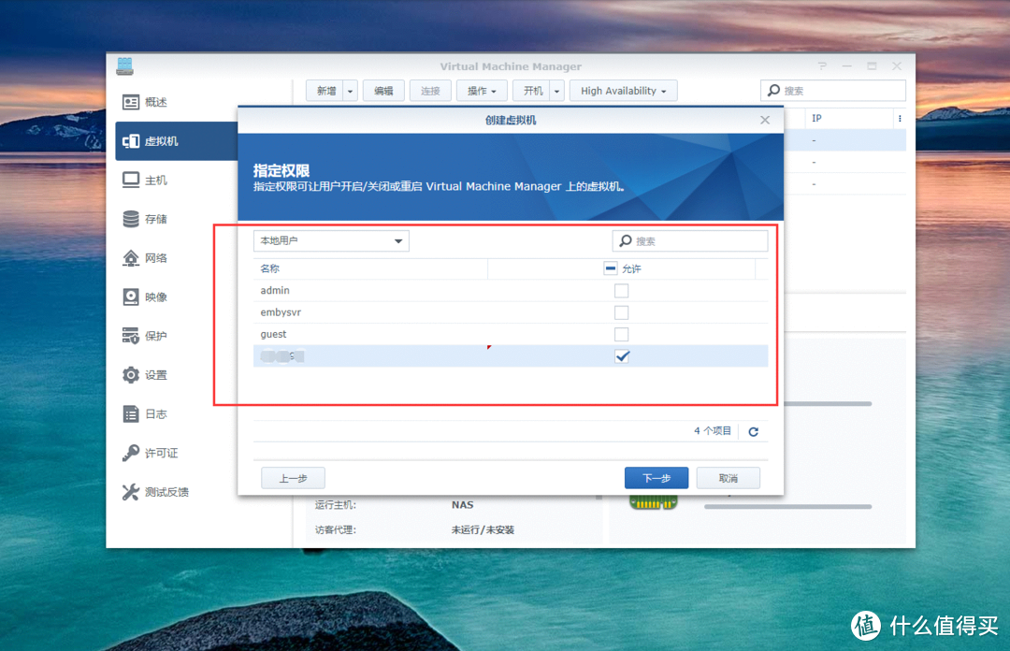The width and height of the screenshot is (1010, 651).
Task: Open the 概述 overview section
Action: tap(156, 102)
